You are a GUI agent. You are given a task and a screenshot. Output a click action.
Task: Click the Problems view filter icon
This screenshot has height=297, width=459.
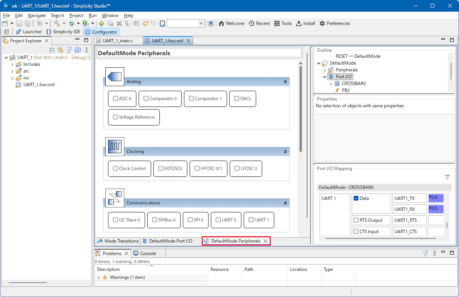[x=425, y=253]
